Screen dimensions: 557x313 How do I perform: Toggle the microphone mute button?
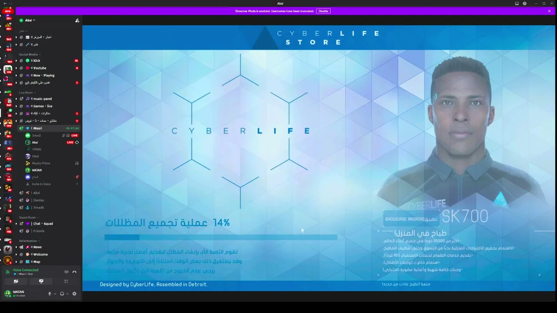[x=50, y=294]
